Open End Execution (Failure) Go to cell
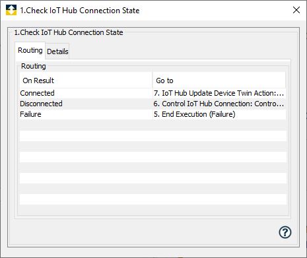The width and height of the screenshot is (307, 258). tap(219, 114)
